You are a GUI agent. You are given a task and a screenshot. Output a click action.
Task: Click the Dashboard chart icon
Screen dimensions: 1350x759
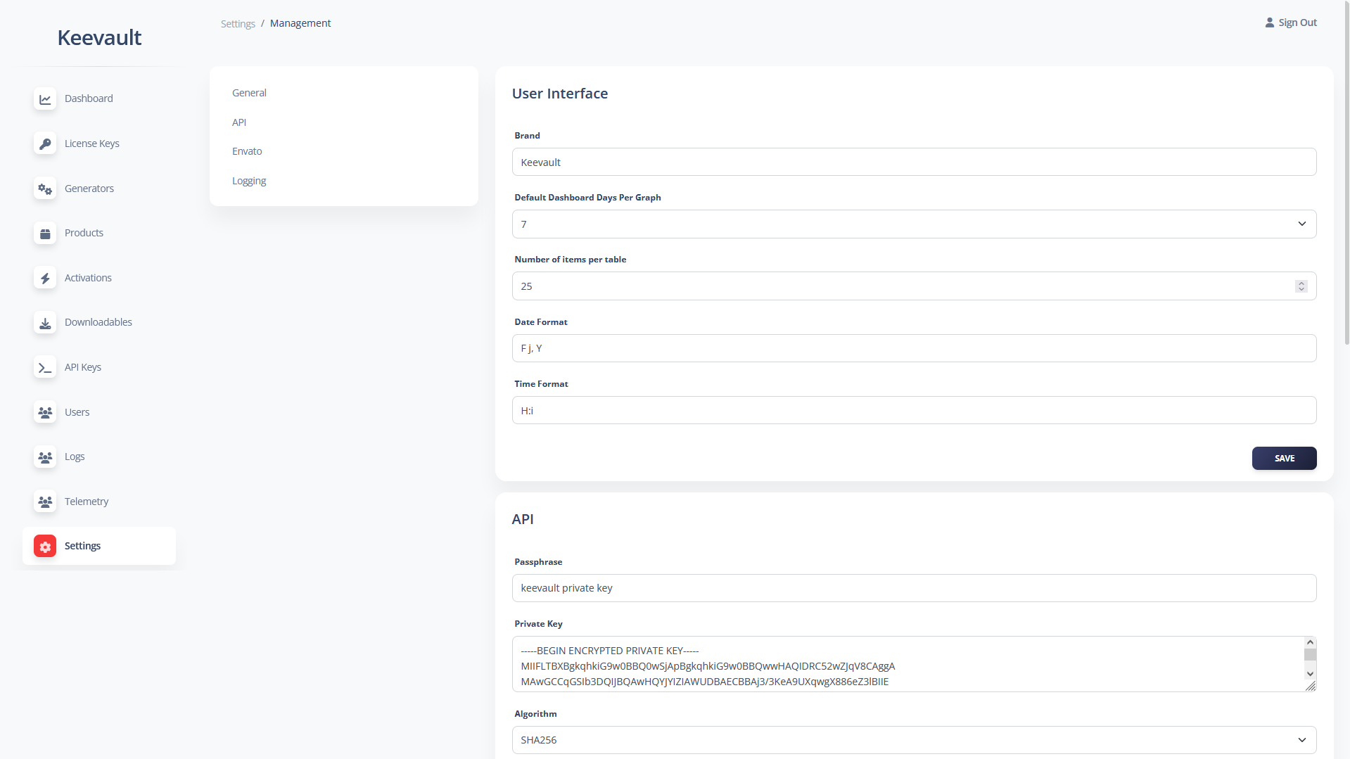pos(45,99)
